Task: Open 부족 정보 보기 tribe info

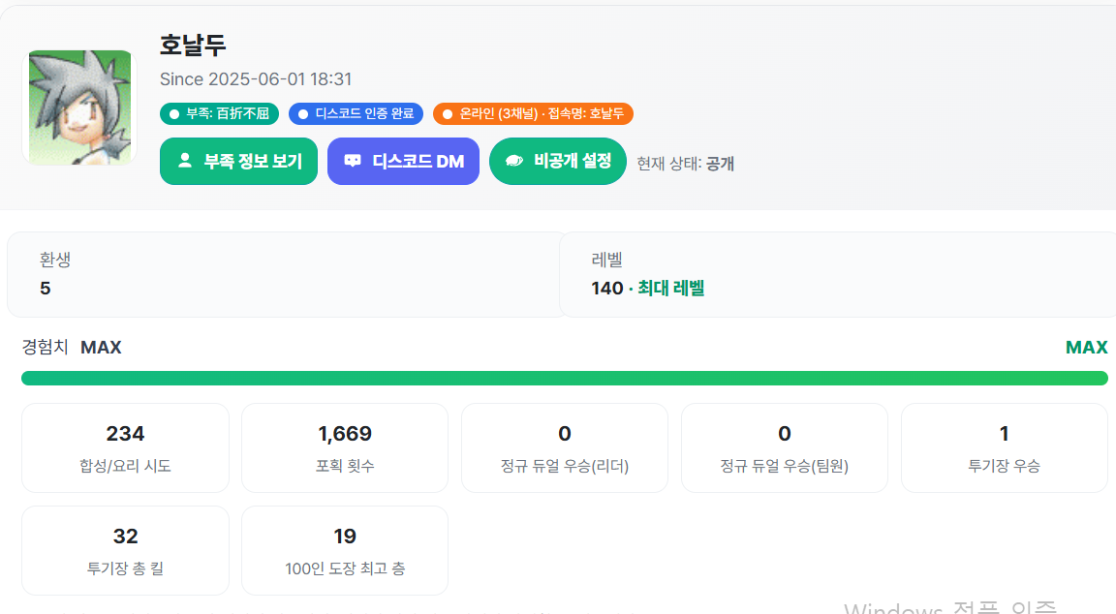Action: coord(238,162)
